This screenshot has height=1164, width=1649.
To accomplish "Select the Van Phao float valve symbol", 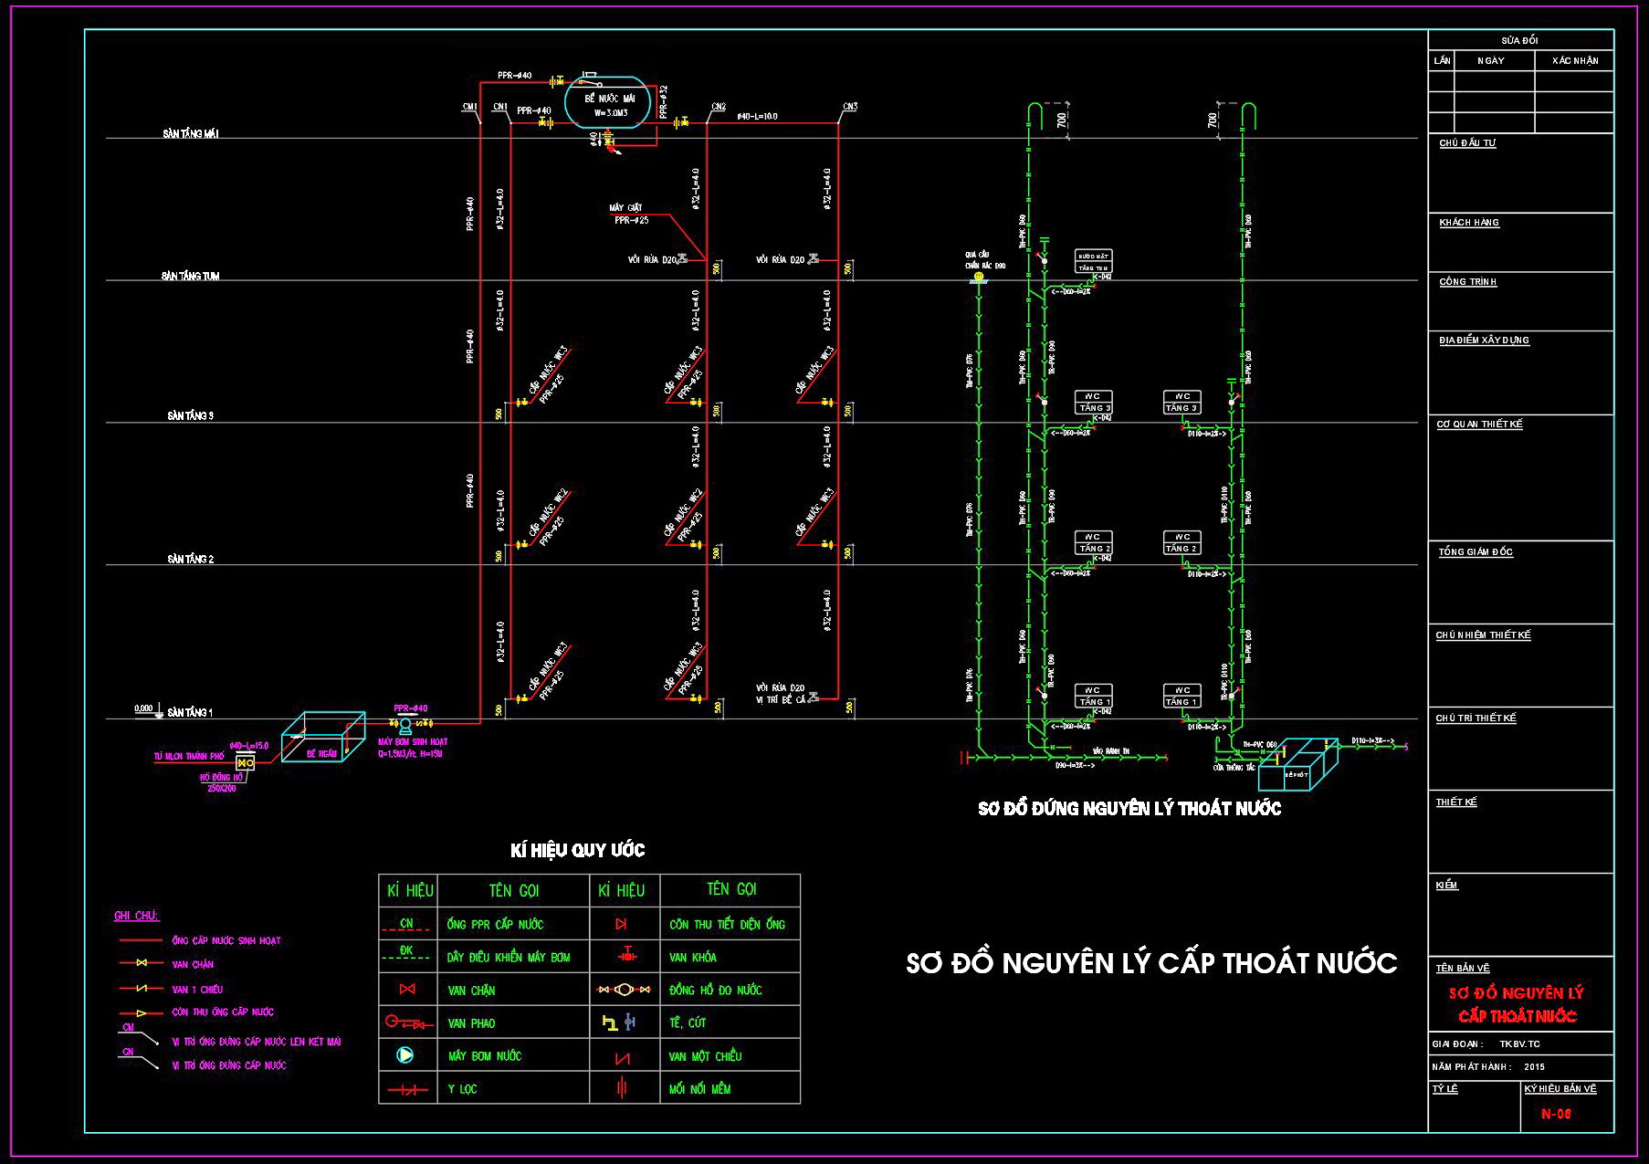I will point(407,1022).
